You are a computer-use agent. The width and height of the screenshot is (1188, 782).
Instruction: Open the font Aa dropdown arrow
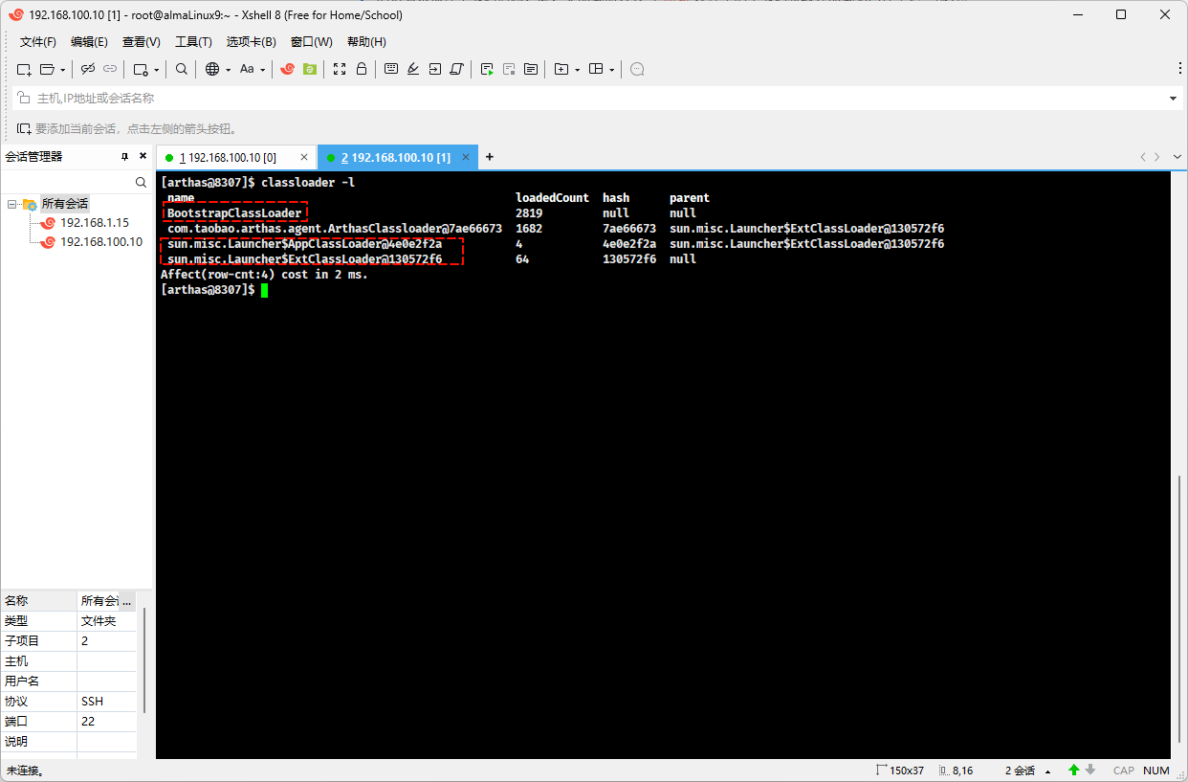click(x=261, y=70)
